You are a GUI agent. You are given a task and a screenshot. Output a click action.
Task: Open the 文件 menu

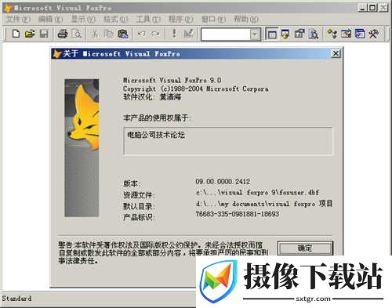[x=18, y=19]
